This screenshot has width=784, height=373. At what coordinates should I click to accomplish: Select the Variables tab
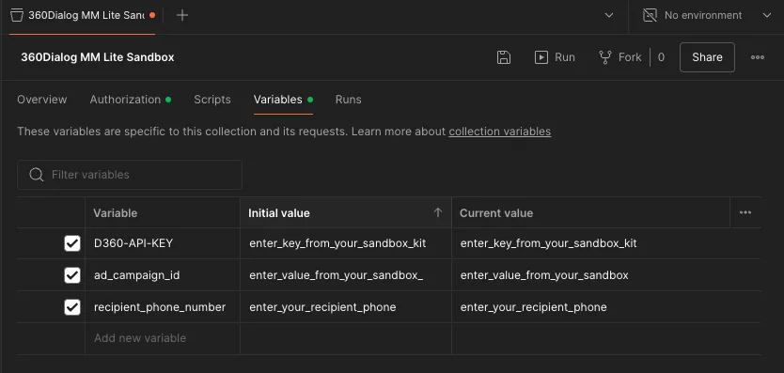(x=283, y=100)
